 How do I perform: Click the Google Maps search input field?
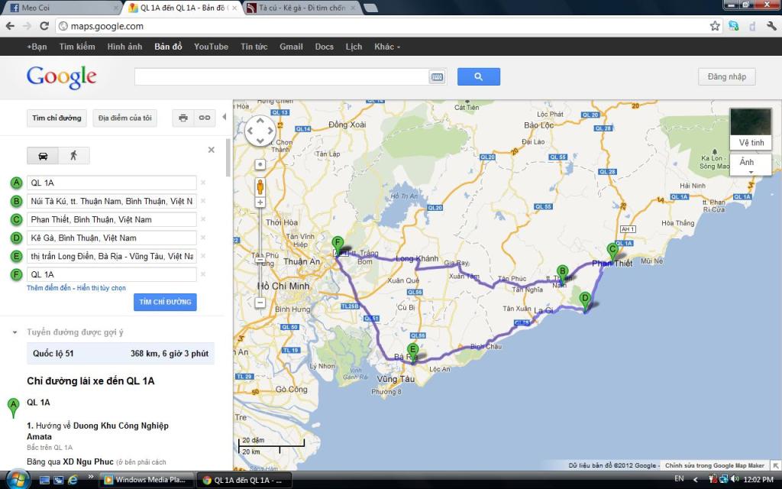(282, 77)
